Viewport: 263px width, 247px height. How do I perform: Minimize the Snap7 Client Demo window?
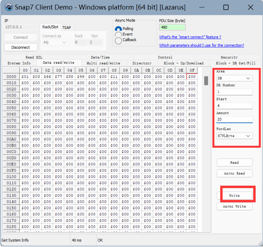[202, 7]
